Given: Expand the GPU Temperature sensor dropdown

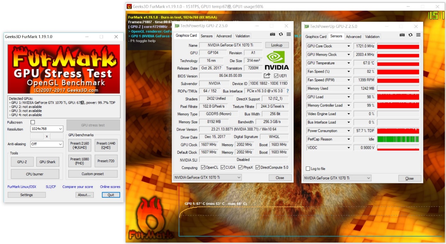Looking at the screenshot, I should tap(349, 63).
